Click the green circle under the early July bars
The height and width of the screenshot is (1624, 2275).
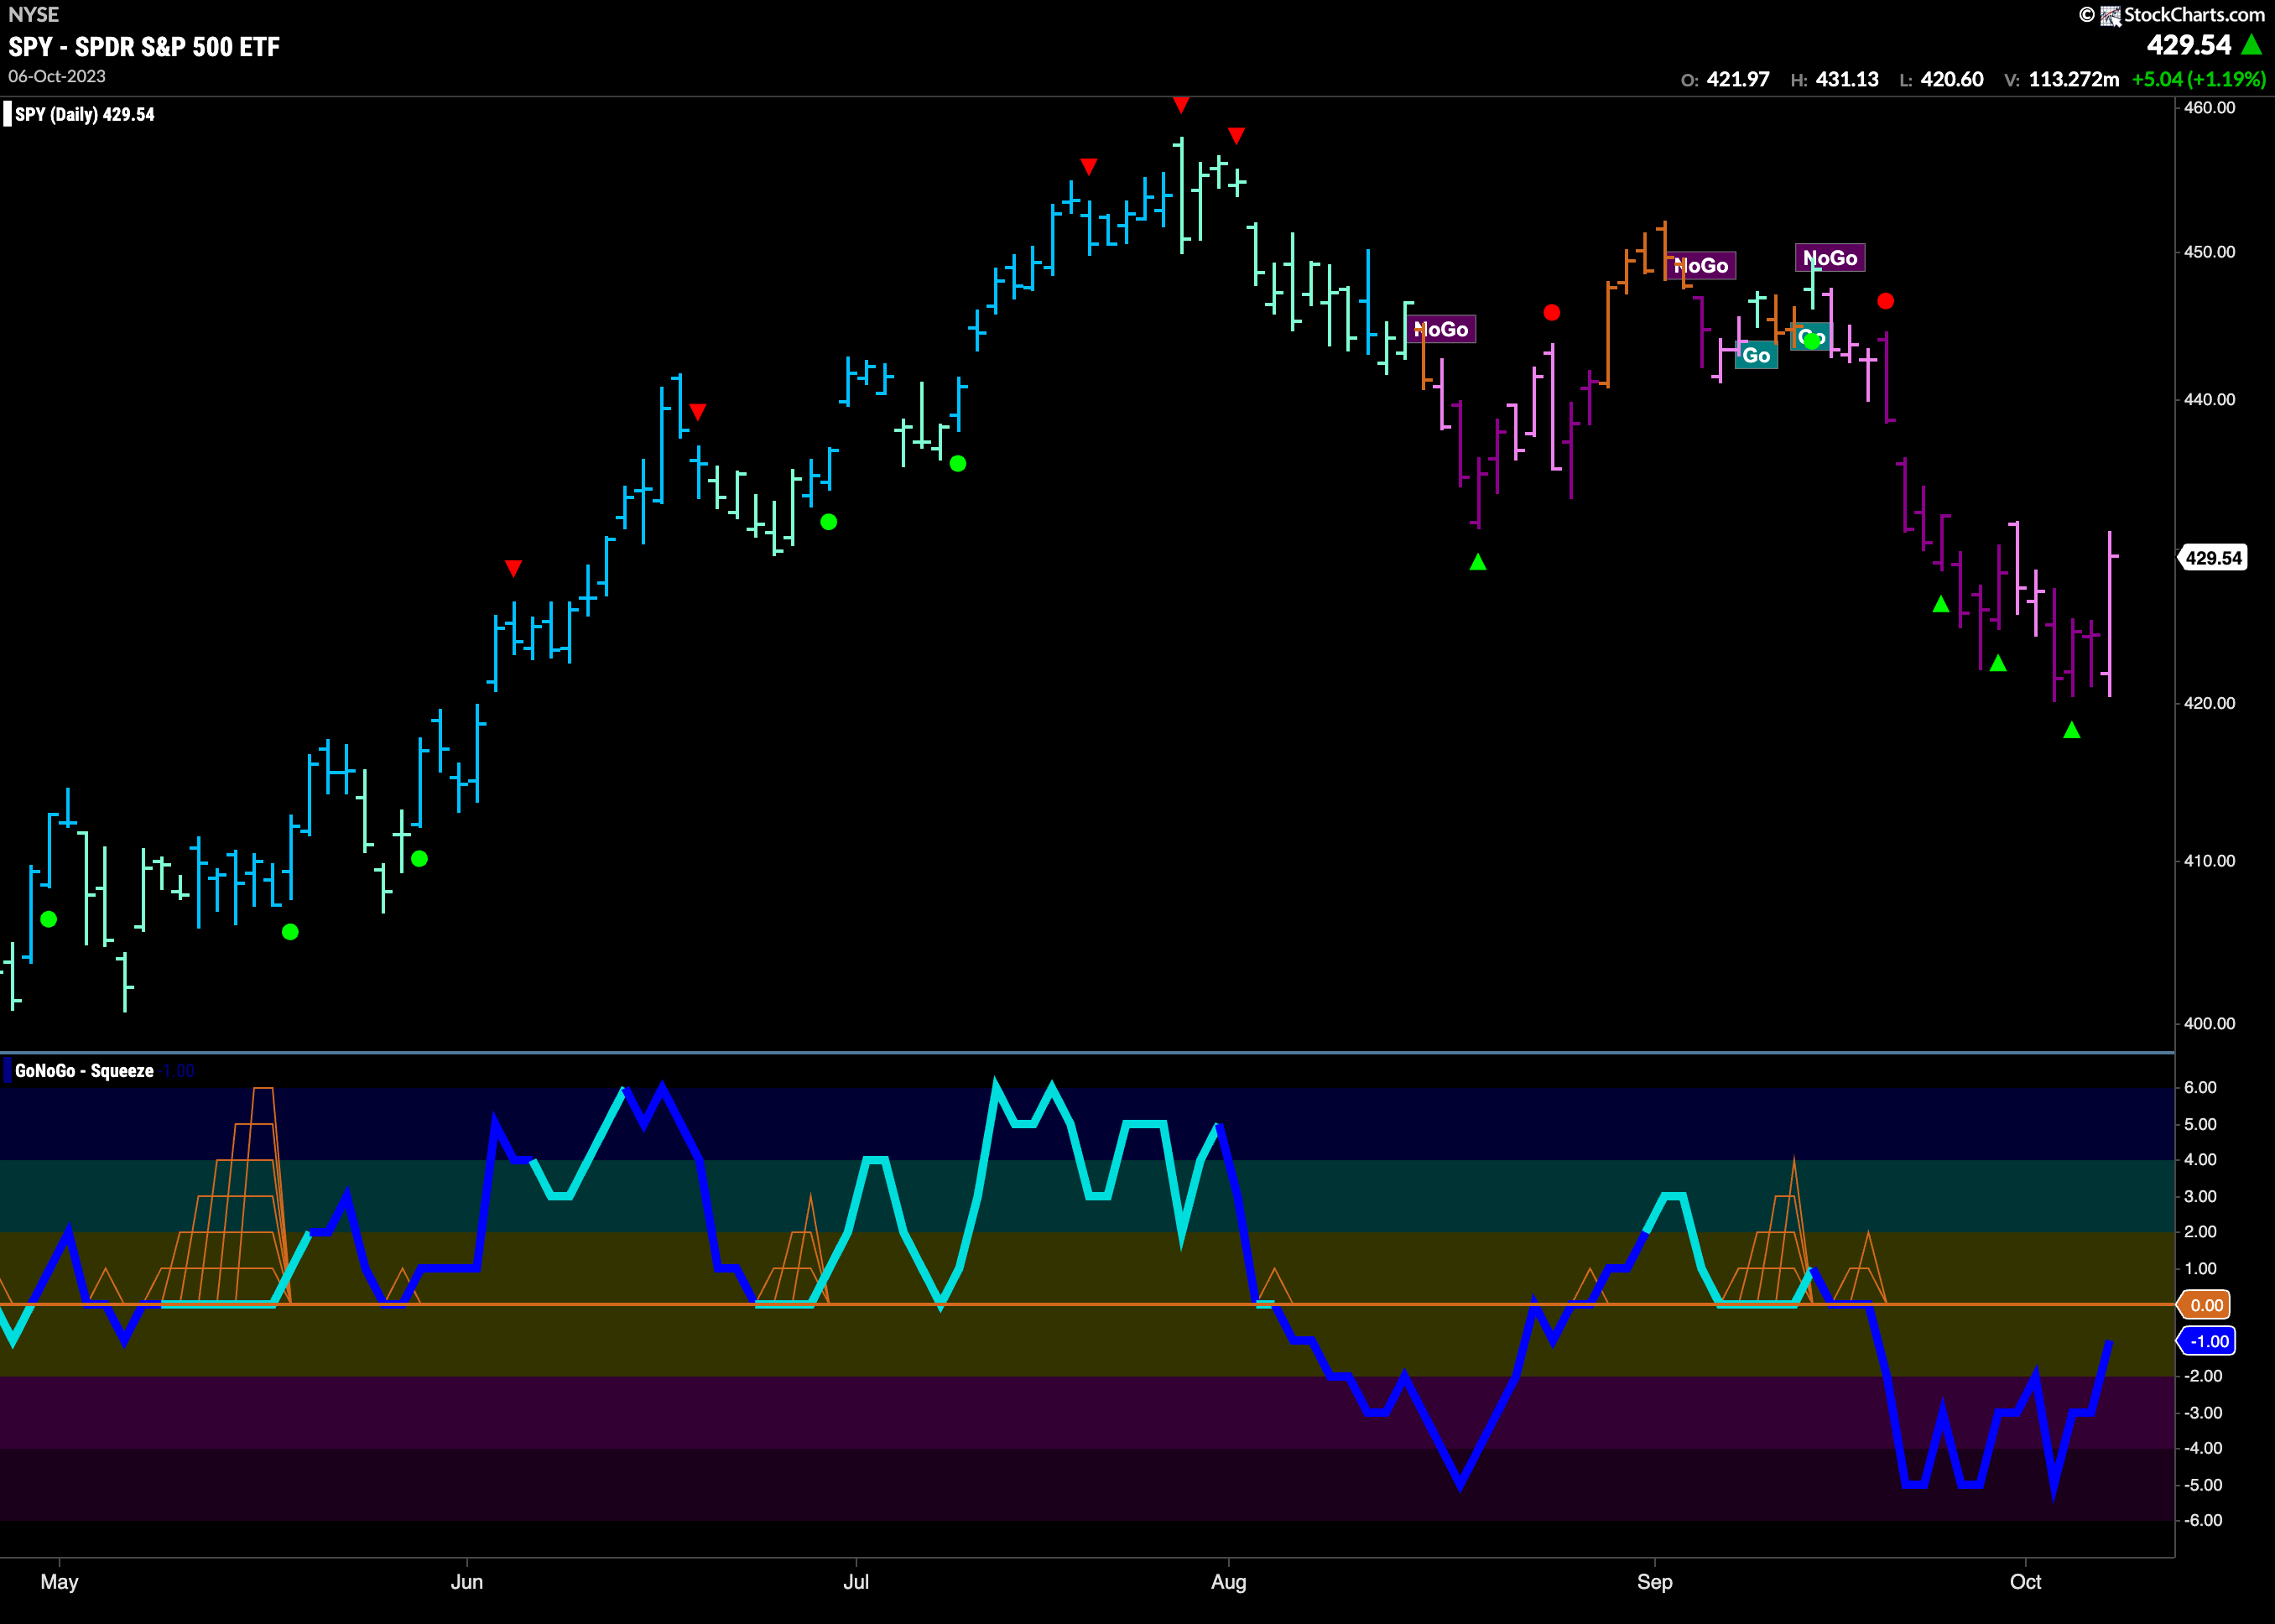pos(957,463)
